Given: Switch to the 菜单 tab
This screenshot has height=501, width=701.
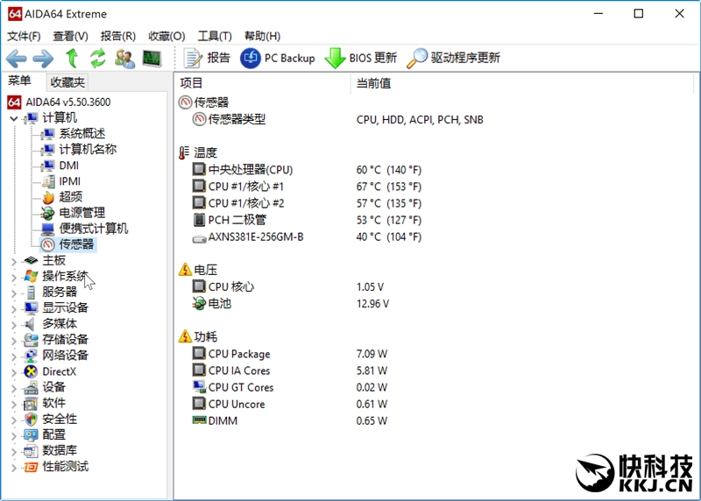Looking at the screenshot, I should (19, 81).
